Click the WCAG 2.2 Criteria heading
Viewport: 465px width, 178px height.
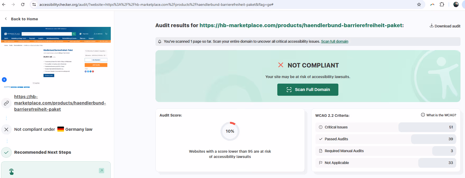tap(332, 116)
